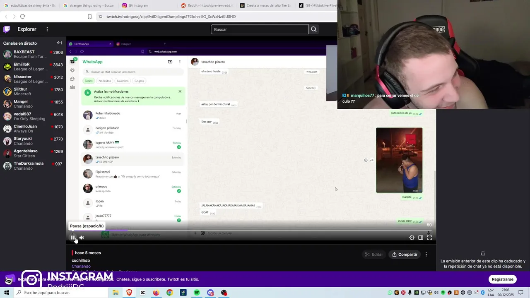Select Mangel channel in sidebar
The width and height of the screenshot is (530, 298).
pyautogui.click(x=33, y=104)
